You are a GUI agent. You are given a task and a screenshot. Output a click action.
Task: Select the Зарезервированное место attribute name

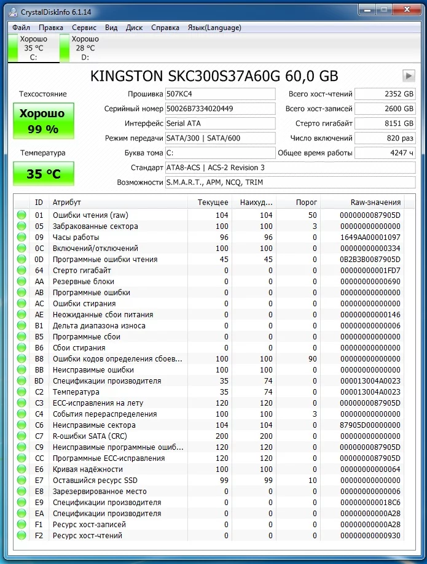tap(100, 492)
